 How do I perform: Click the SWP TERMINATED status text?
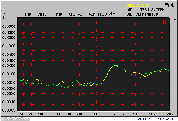(142, 14)
